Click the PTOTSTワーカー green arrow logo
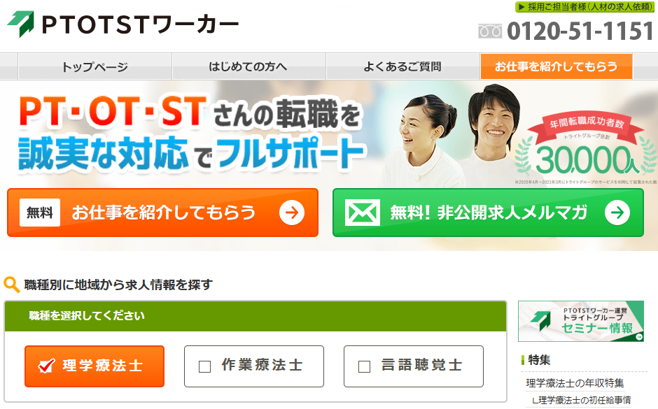The height and width of the screenshot is (409, 658). pos(20,24)
